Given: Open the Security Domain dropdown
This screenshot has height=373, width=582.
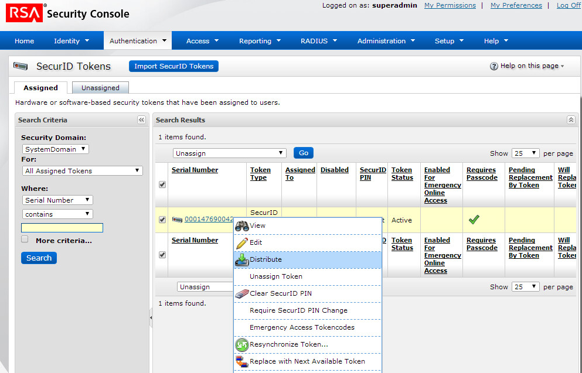Looking at the screenshot, I should pyautogui.click(x=55, y=149).
